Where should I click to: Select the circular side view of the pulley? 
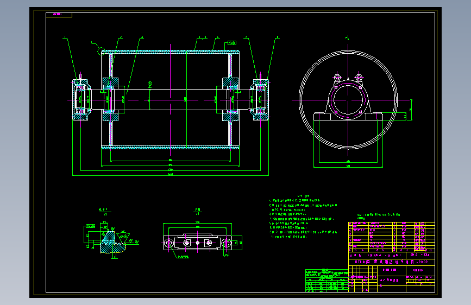point(348,100)
